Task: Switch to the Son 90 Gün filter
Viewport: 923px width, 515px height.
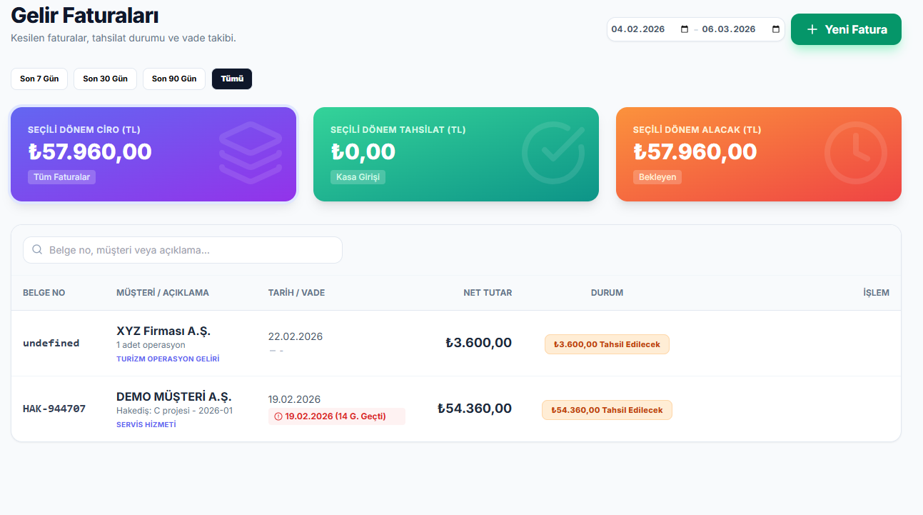Action: [x=174, y=79]
